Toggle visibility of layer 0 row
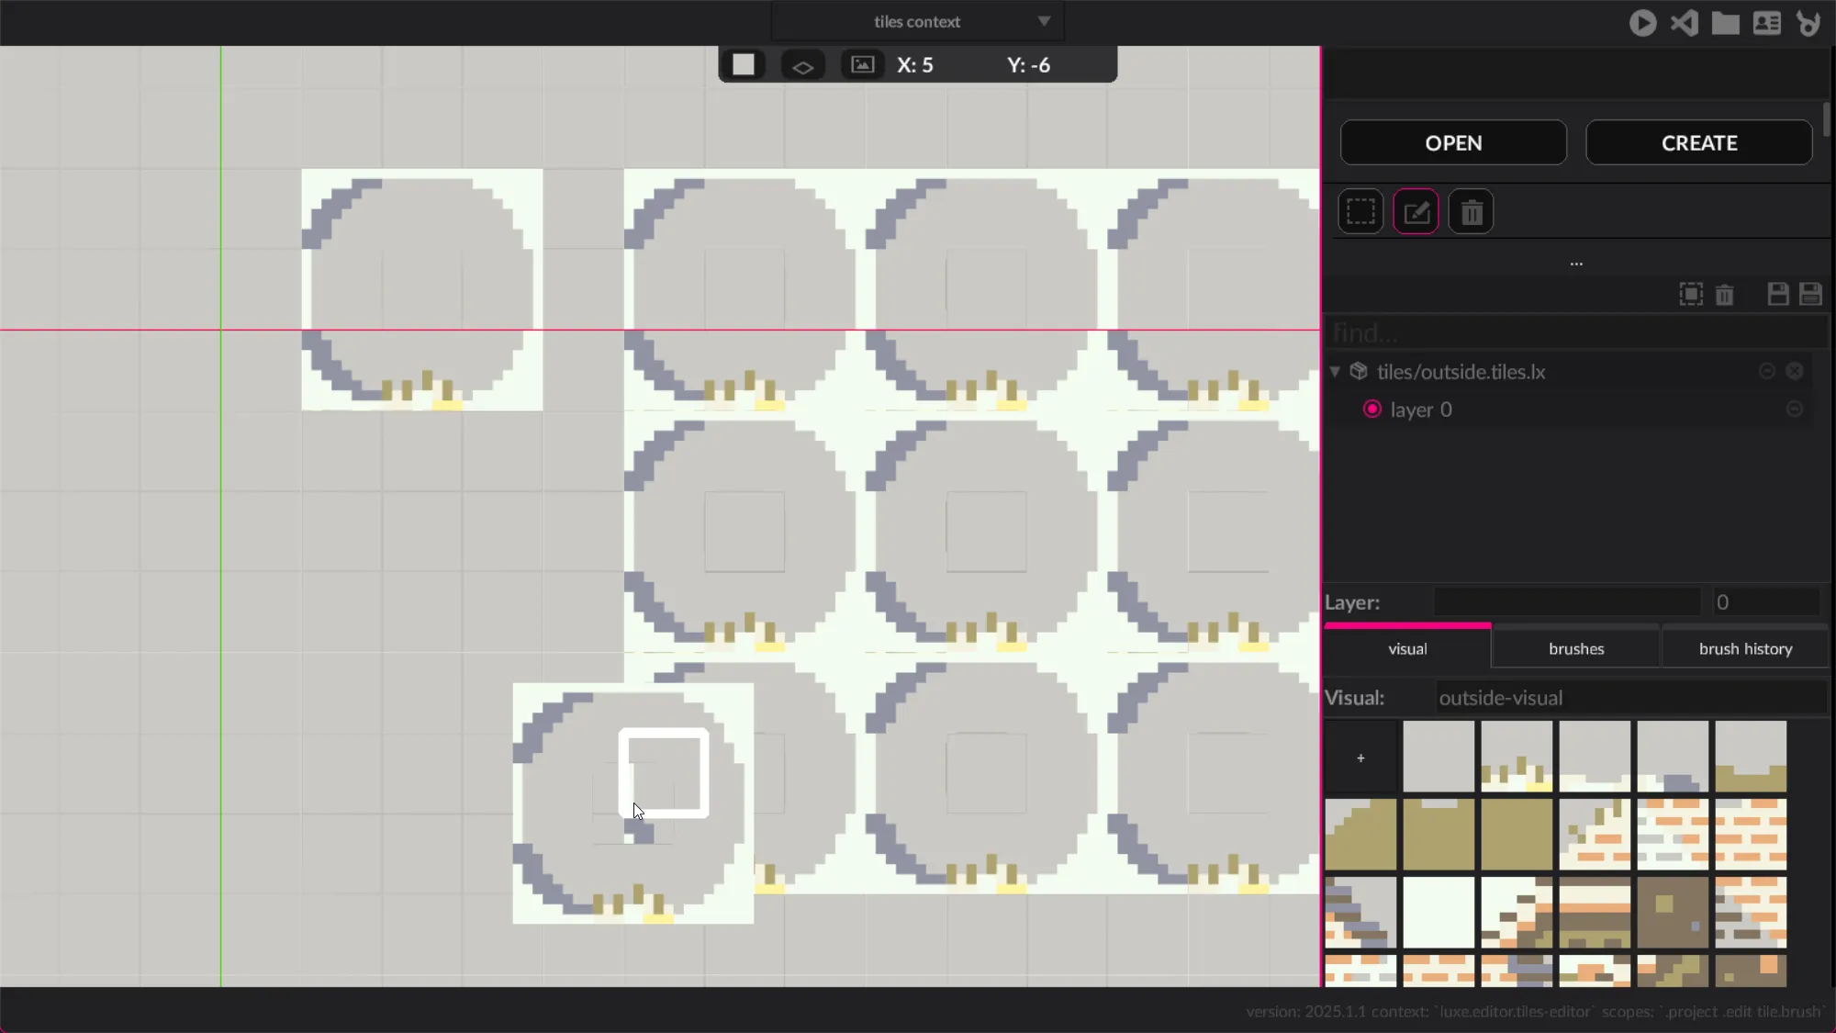Viewport: 1836px width, 1033px height. tap(1795, 410)
